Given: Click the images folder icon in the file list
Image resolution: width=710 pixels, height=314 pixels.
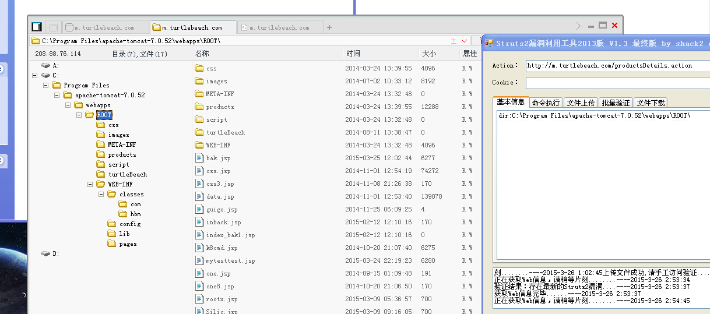Looking at the screenshot, I should tap(199, 81).
